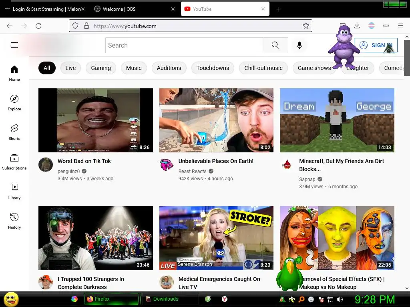
Task: Click the magnifier icon in system tray
Action: (x=301, y=299)
